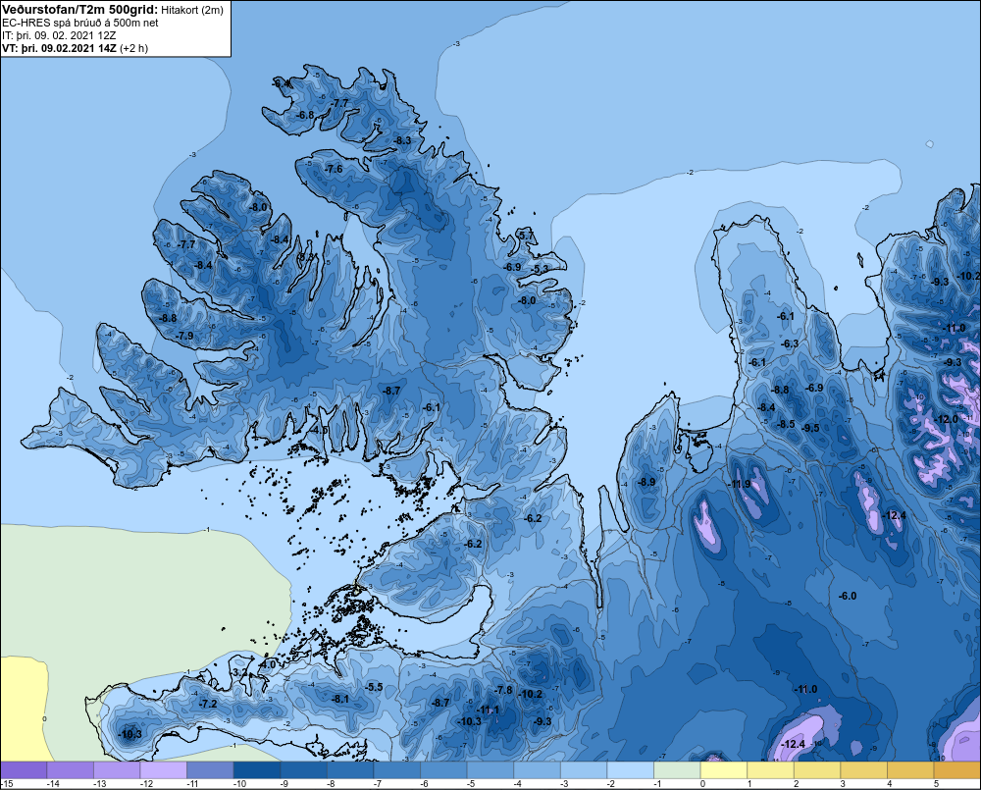Image resolution: width=981 pixels, height=790 pixels.
Task: Click the -15 value on the legend scale
Action: click(x=7, y=784)
